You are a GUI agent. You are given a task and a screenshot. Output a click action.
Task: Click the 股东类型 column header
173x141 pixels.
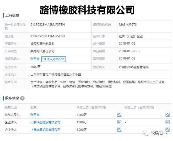pyautogui.click(x=10, y=107)
